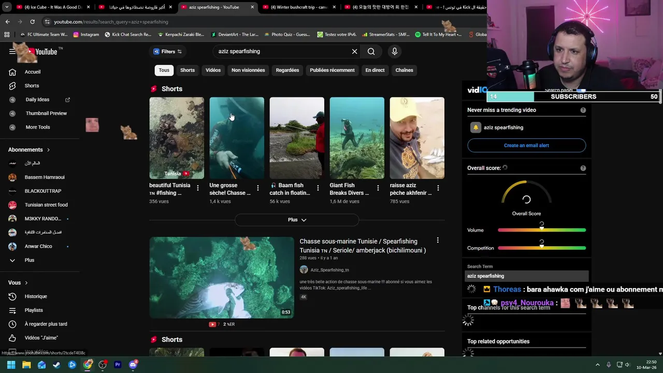This screenshot has height=373, width=663.
Task: Open Historique in the sidebar
Action: pos(36,296)
